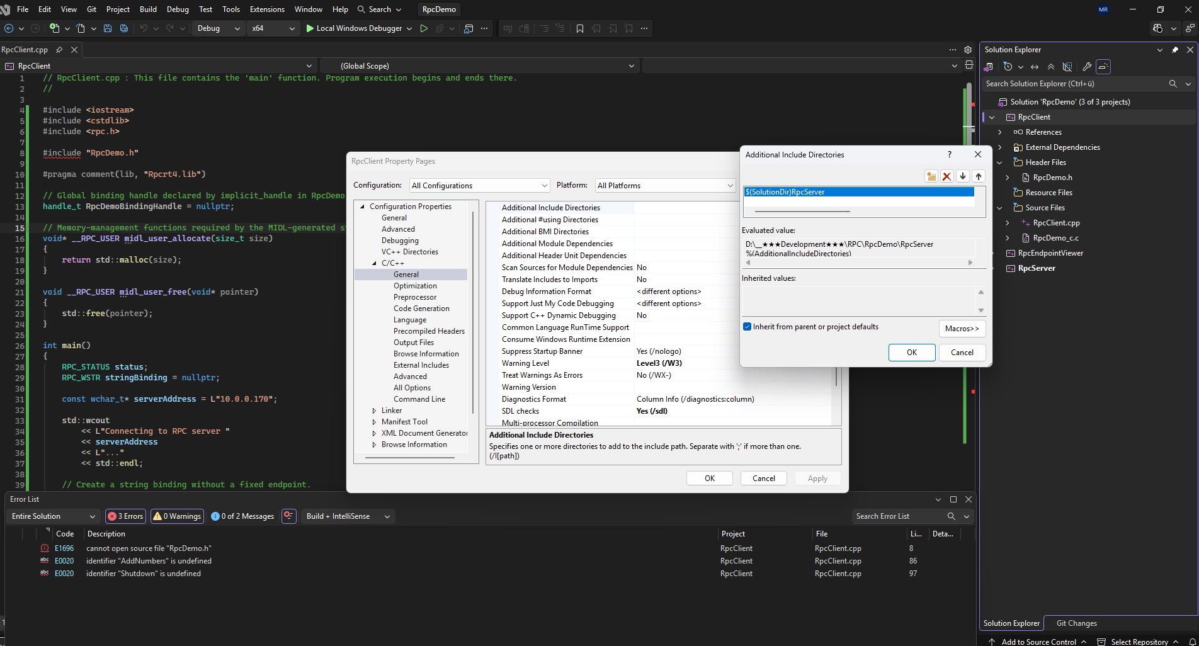Screen dimensions: 1199x646
Task: Click Cancel in RpcClient Property Pages
Action: (764, 479)
